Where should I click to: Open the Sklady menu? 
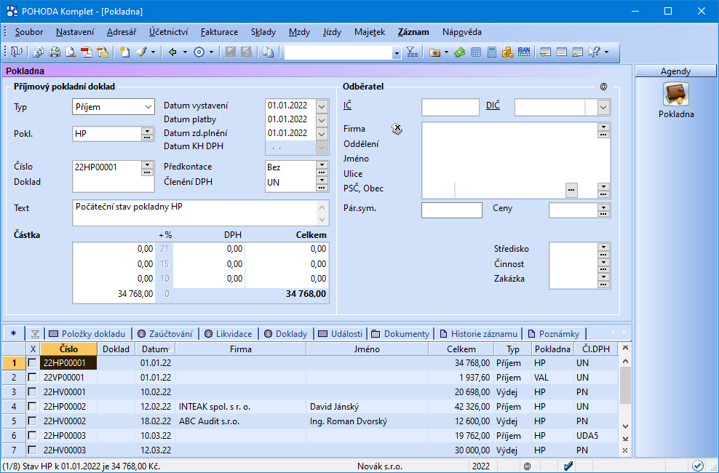tap(263, 32)
